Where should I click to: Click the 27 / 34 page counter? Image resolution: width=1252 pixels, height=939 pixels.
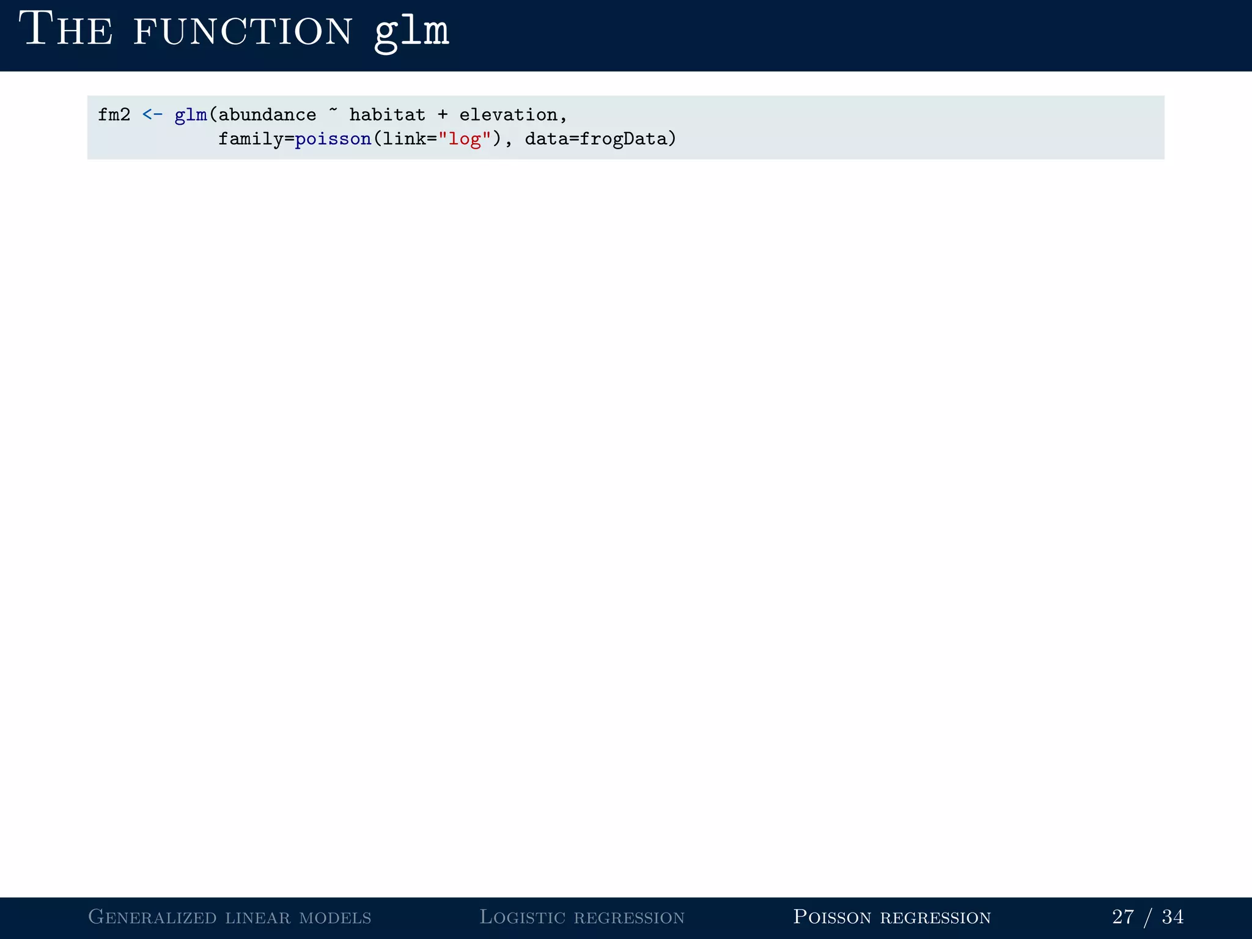coord(1147,917)
